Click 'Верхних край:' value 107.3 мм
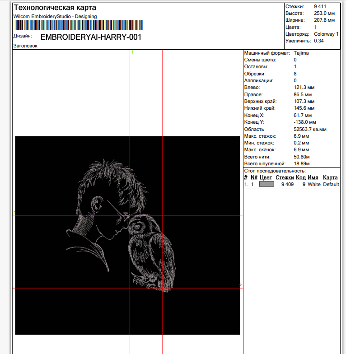This screenshot has height=354, width=346. tap(304, 101)
